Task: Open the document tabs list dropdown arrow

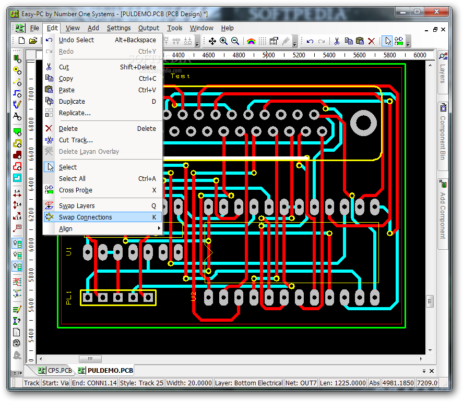Action: 424,371
